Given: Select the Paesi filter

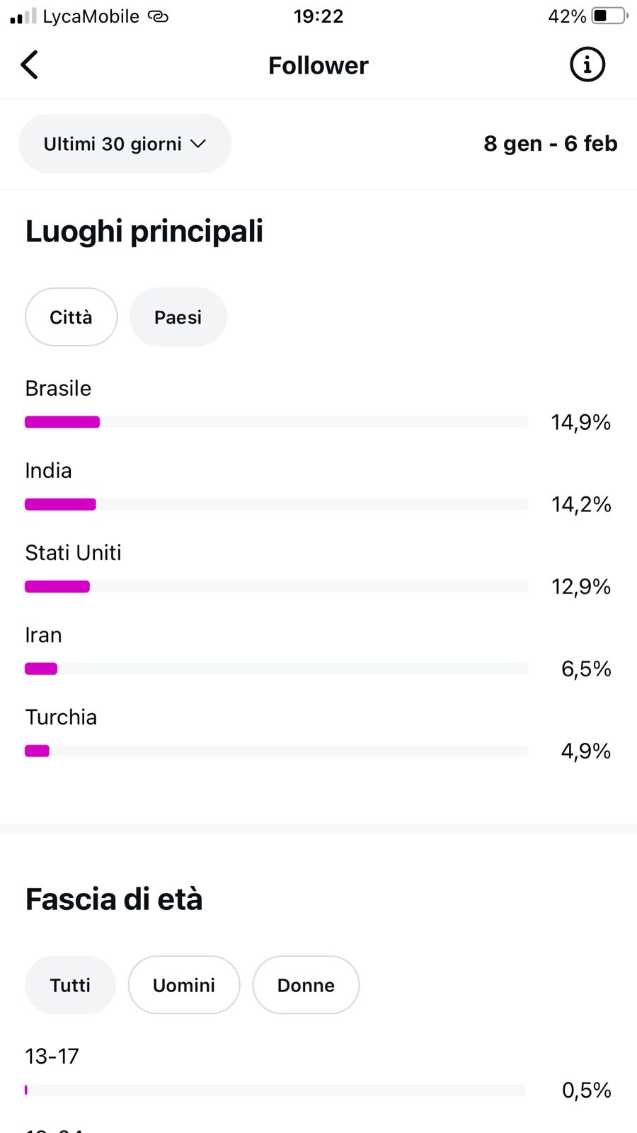Looking at the screenshot, I should click(178, 317).
